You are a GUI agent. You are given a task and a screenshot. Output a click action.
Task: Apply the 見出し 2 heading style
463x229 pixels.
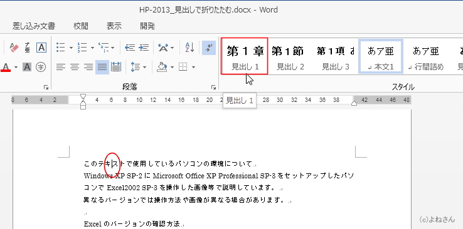point(290,56)
